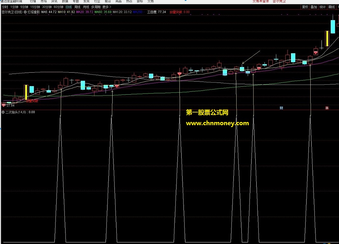Open the 多周期 multi-period view

pos(96,7)
